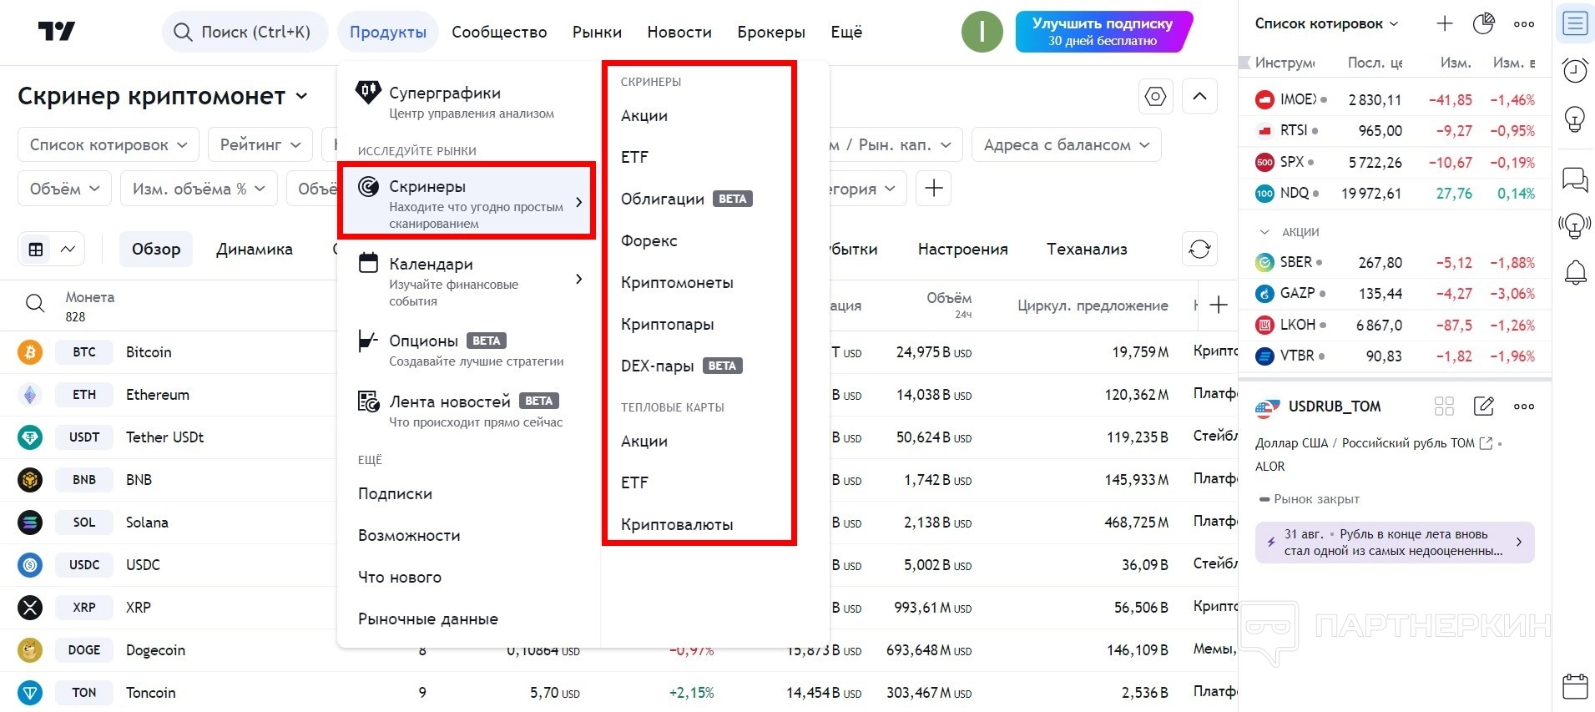1595x712 pixels.
Task: Open the watchlist name dropdown
Action: pyautogui.click(x=1326, y=23)
